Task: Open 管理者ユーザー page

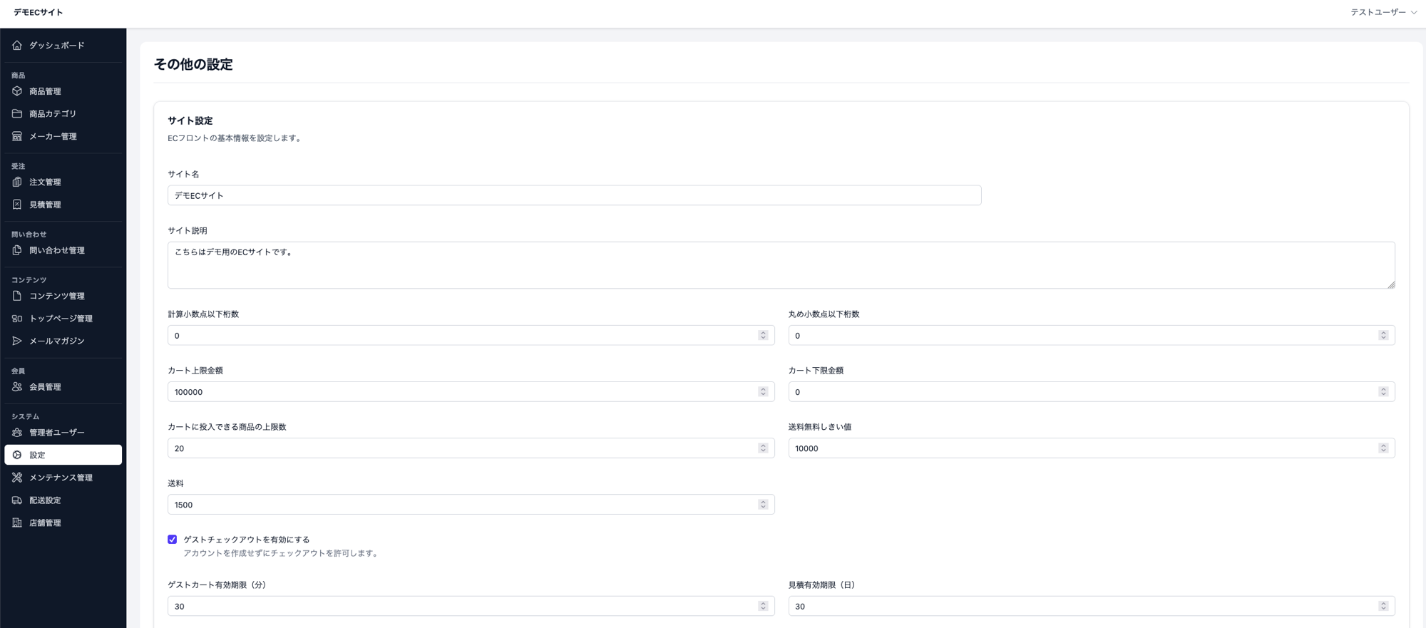Action: [63, 432]
